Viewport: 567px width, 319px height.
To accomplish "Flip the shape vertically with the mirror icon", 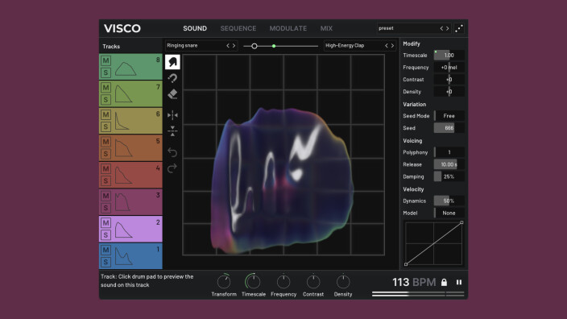I will point(172,131).
